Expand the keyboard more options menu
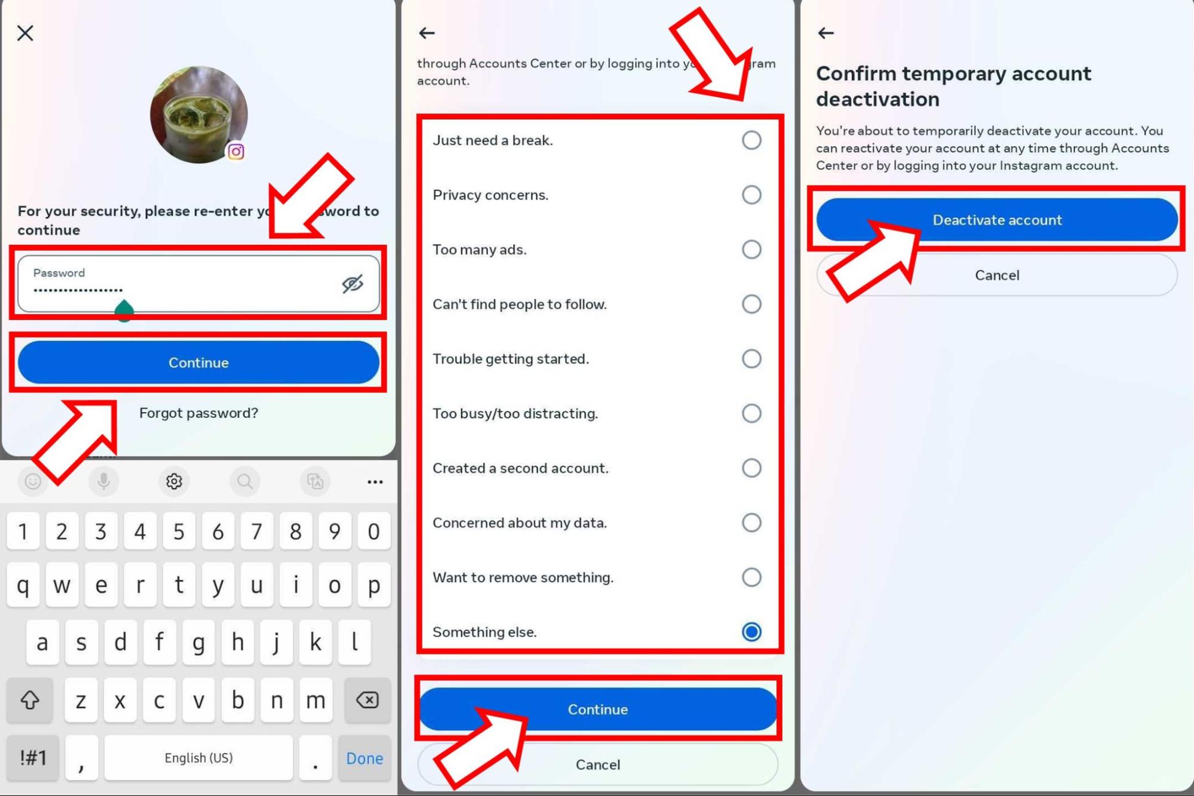 point(374,481)
